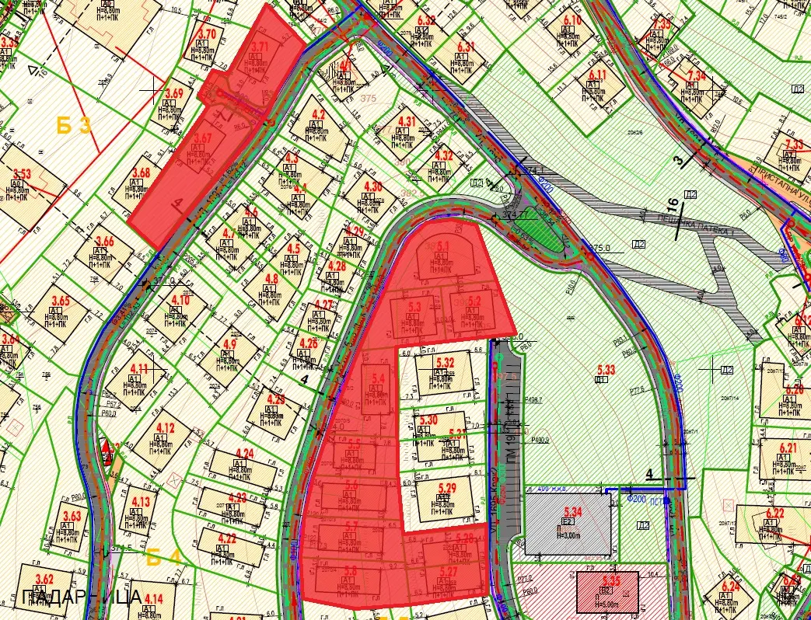Click the orange Б 3 block label
Image resolution: width=811 pixels, height=620 pixels.
(x=75, y=124)
